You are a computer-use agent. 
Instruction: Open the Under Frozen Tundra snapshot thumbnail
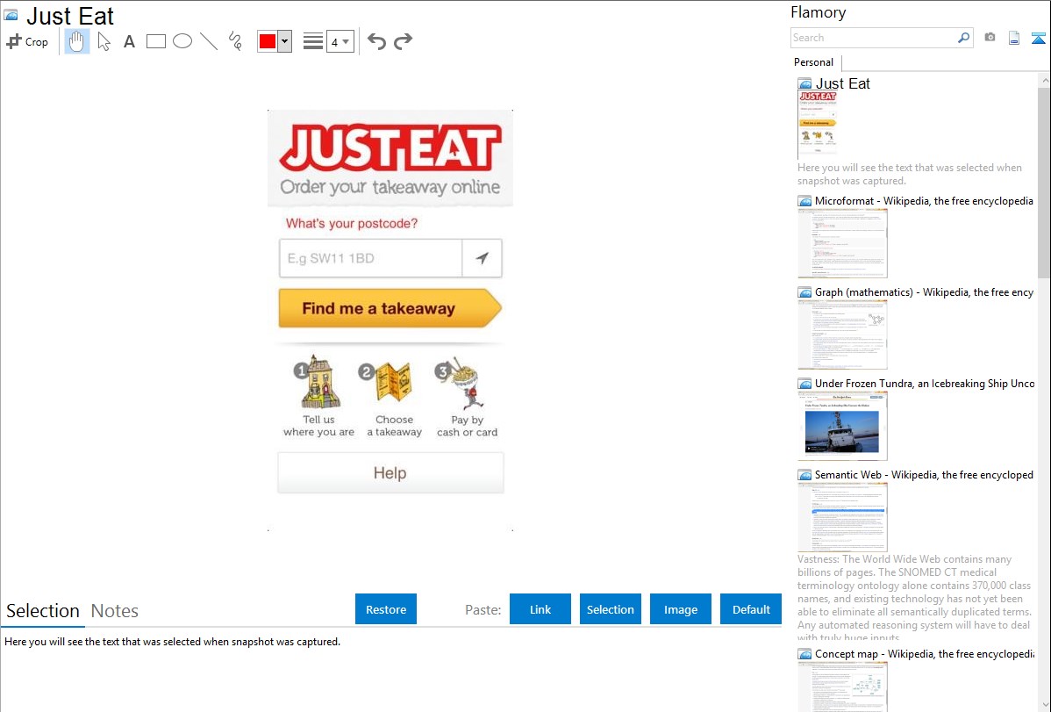pyautogui.click(x=842, y=427)
